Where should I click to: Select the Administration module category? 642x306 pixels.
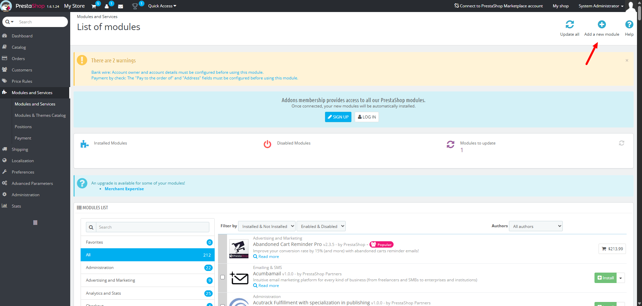click(x=147, y=268)
